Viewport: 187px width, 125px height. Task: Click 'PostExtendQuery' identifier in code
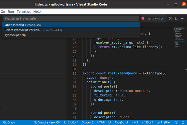(122, 73)
